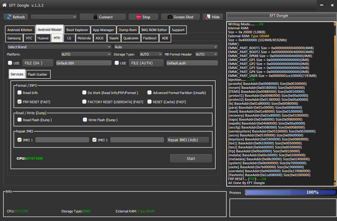Enable Write Flash (Dump) checkbox
The width and height of the screenshot is (337, 221).
[x=85, y=120]
